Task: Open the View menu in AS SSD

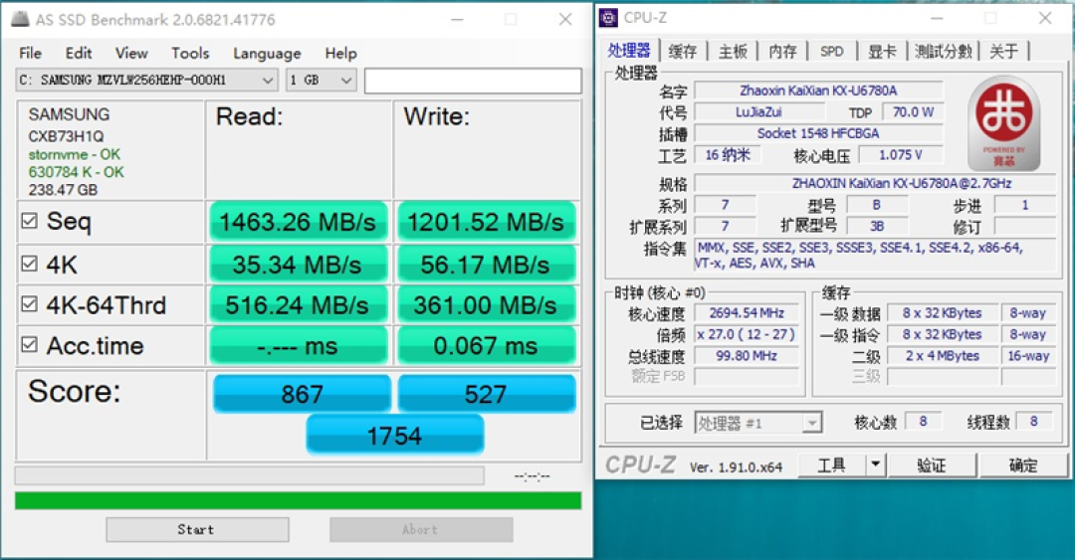Action: [131, 53]
